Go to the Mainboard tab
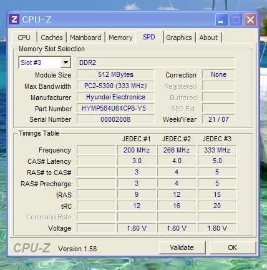Image resolution: width=267 pixels, height=270 pixels. coord(85,37)
